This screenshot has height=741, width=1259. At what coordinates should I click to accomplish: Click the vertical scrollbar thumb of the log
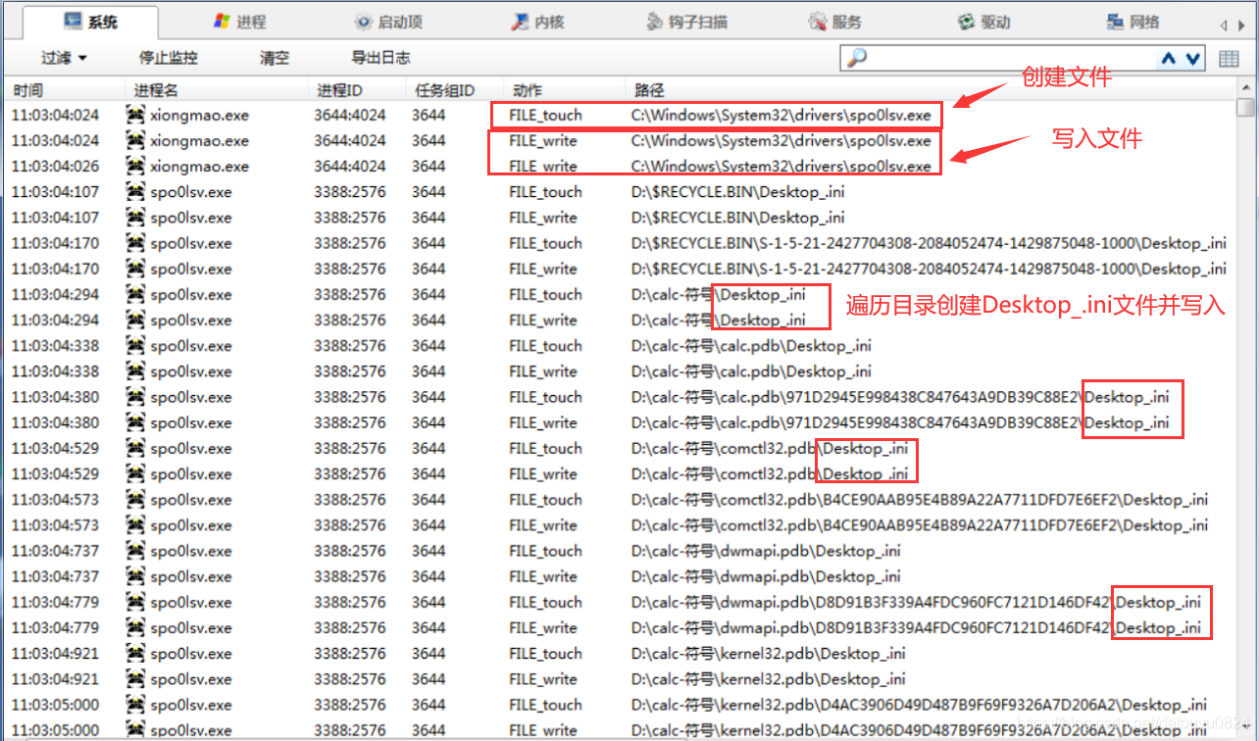pos(1246,108)
